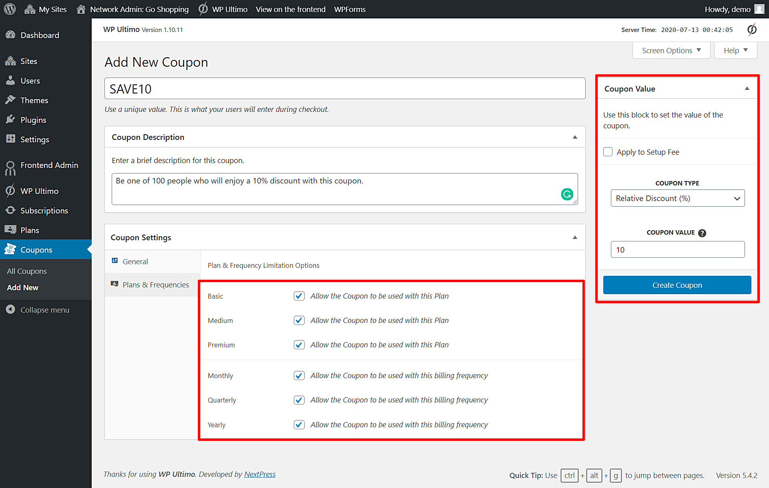Viewport: 769px width, 488px height.
Task: Click the Dashboard menu label
Action: (x=40, y=35)
